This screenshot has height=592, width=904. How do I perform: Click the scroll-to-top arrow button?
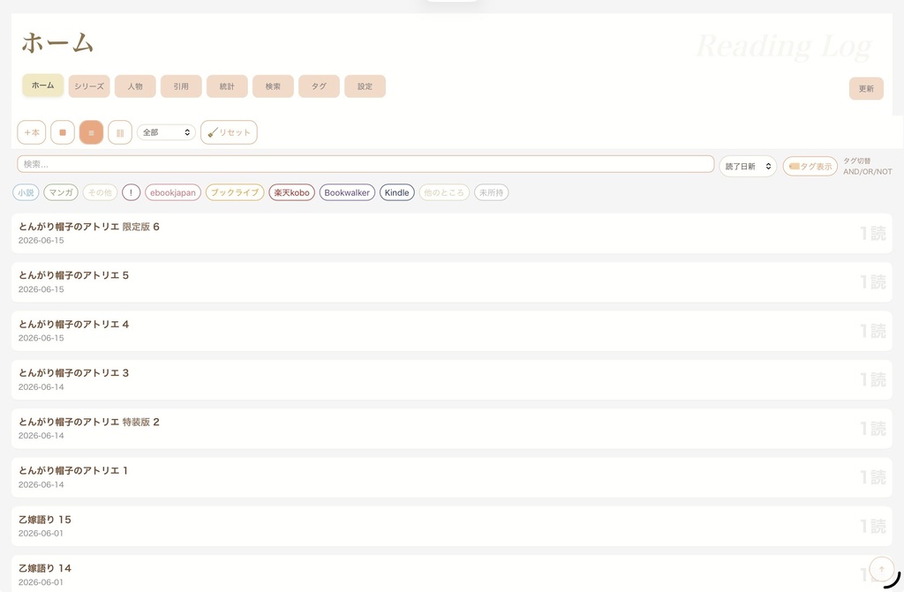[882, 569]
